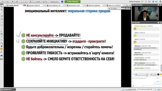Open the chat font size dropdown
The height and width of the screenshot is (91, 162).
(153, 74)
